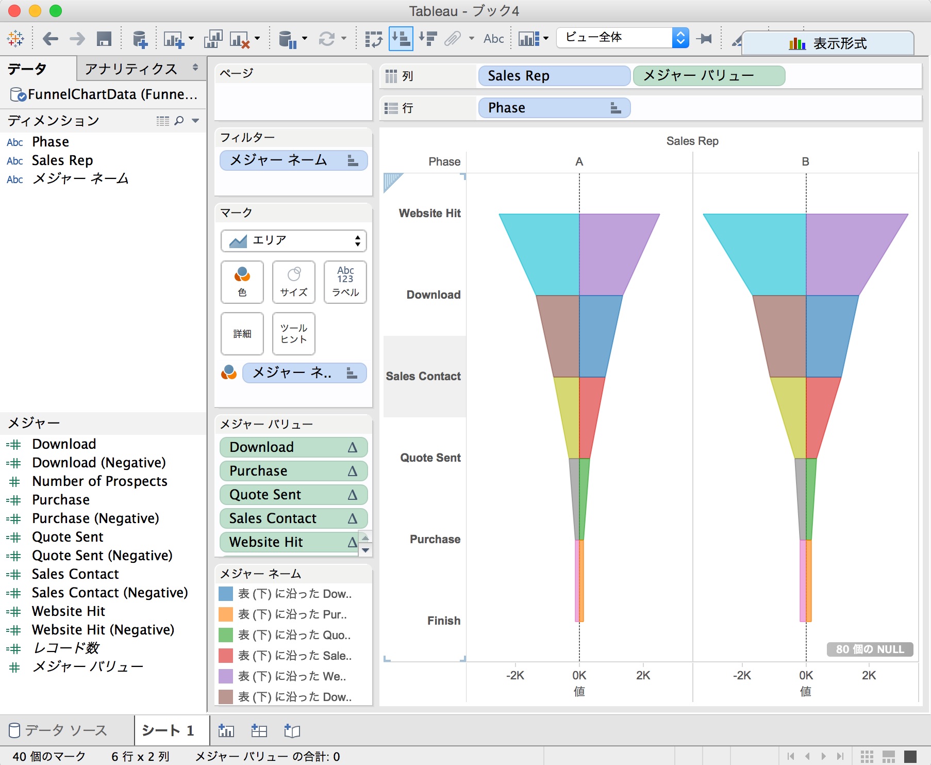Viewport: 931px width, 765px height.
Task: Expand the dimensions sort options arrow
Action: 195,120
